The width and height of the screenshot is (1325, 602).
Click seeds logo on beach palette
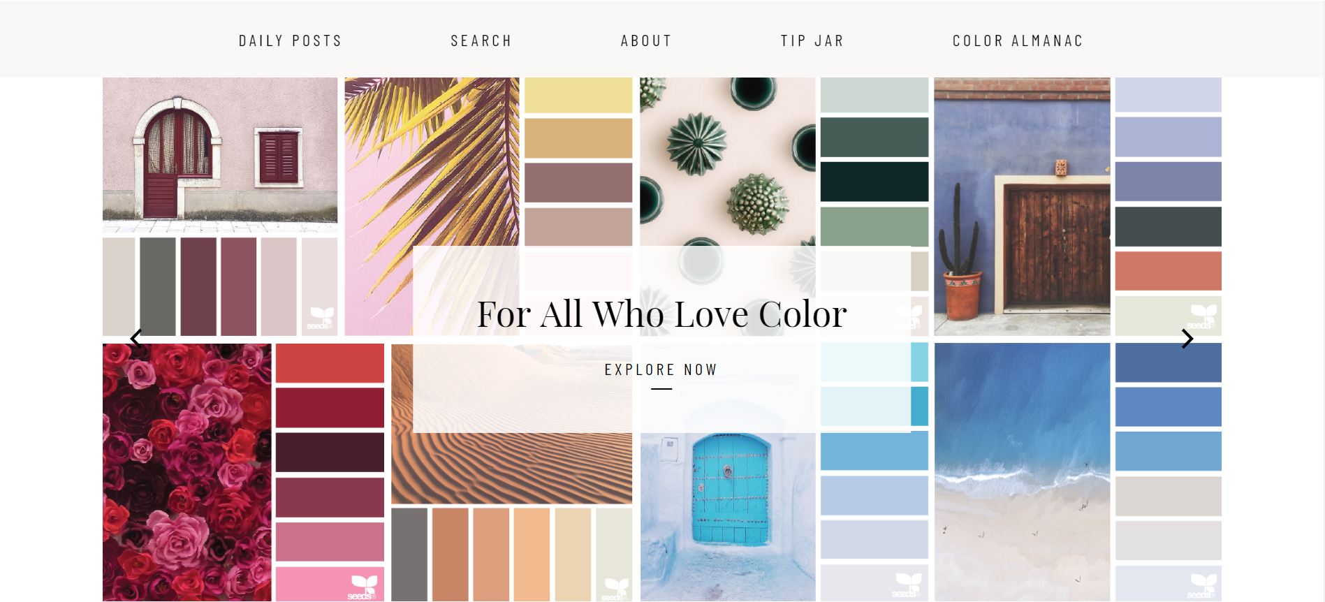1203,586
